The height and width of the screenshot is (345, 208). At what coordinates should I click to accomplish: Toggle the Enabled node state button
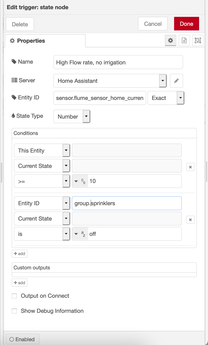[x=22, y=339]
